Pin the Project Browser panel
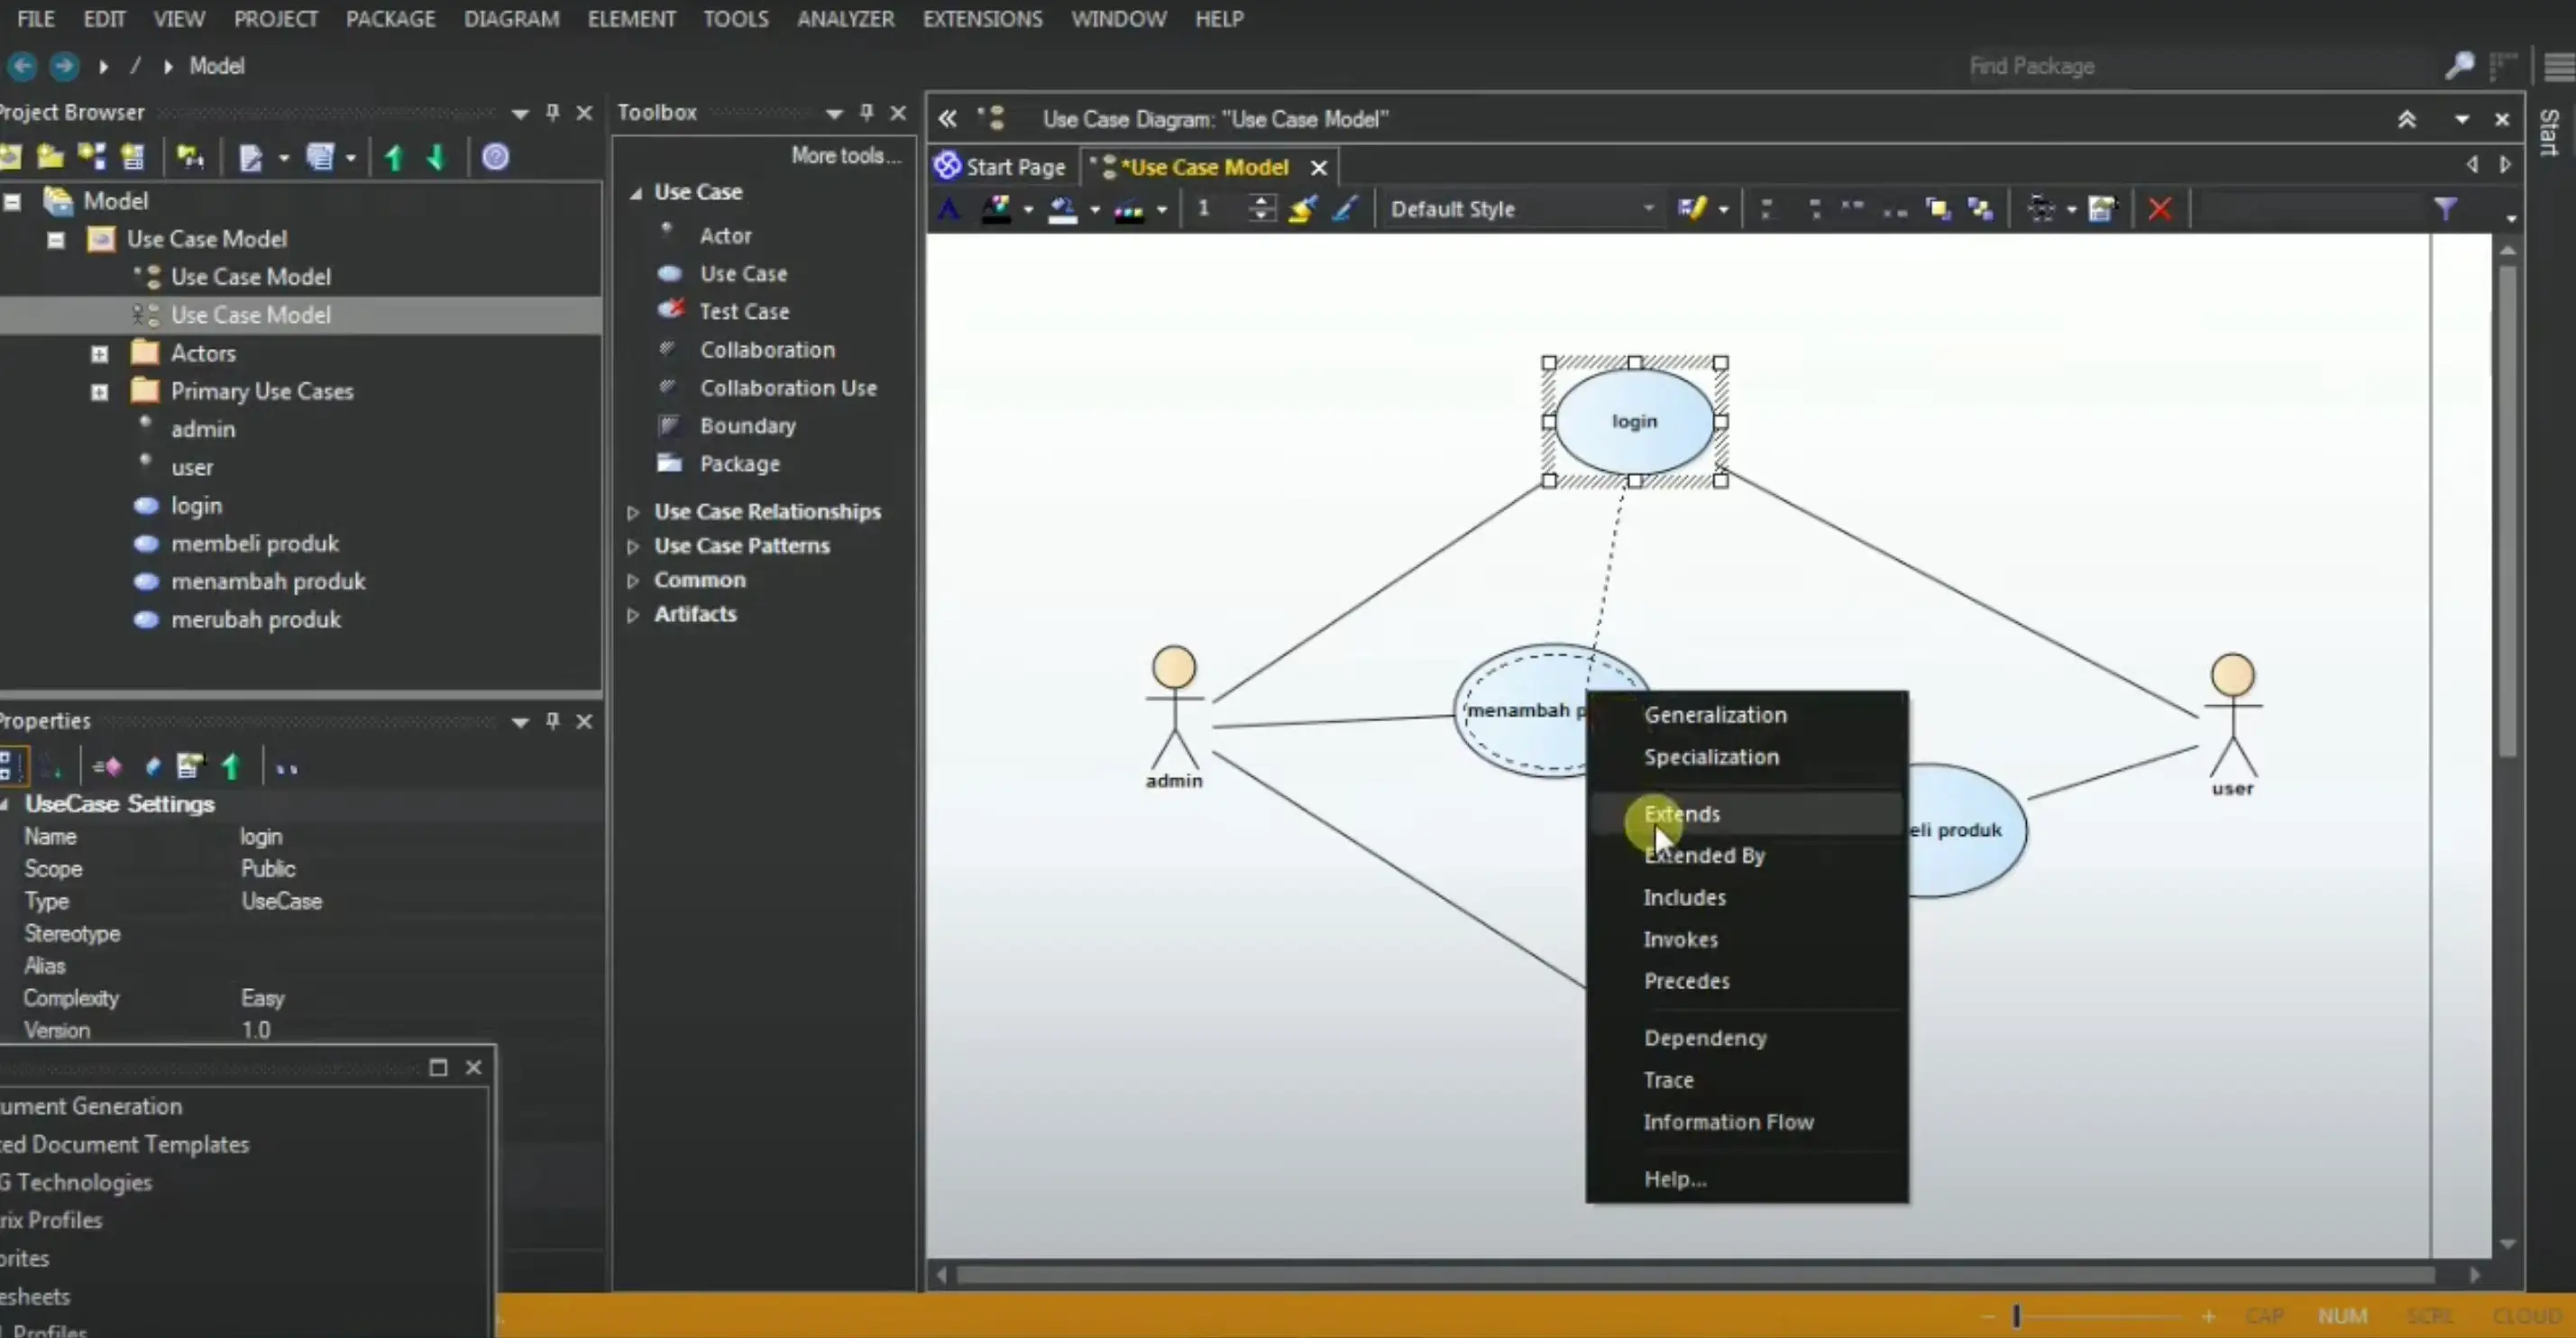 click(551, 112)
